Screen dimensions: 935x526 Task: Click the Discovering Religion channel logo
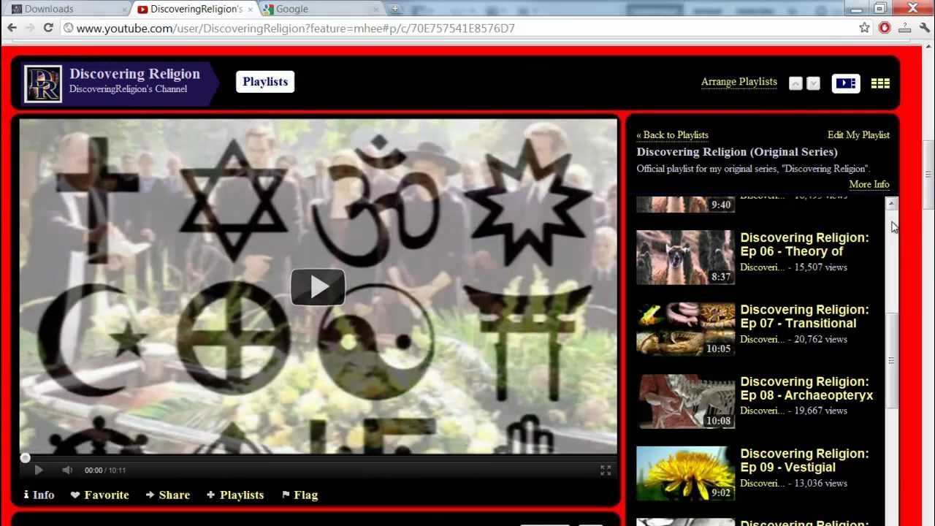(43, 83)
